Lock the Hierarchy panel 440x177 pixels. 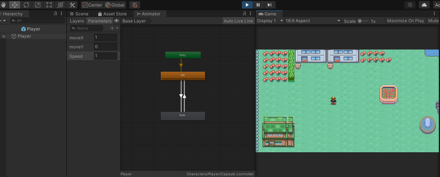(x=55, y=14)
